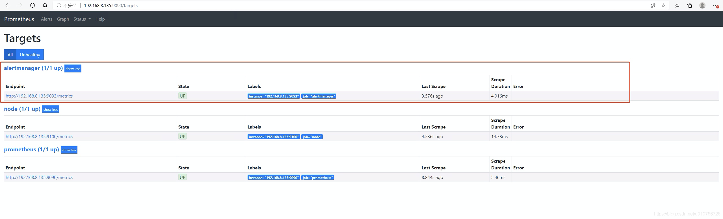Open the browser home page icon
This screenshot has width=723, height=219.
click(45, 5)
